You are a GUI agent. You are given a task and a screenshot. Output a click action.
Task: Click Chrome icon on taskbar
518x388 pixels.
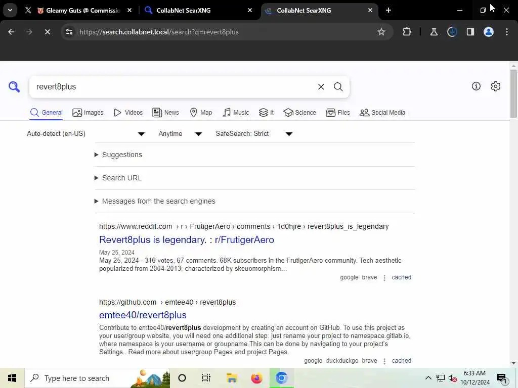281,378
